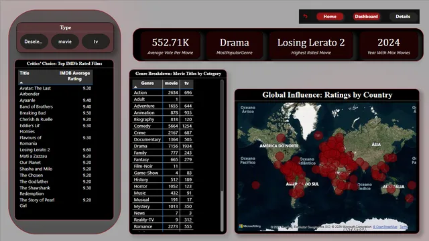Image resolution: width=429 pixels, height=241 pixels.
Task: Select the Fantasy genre row
Action: (163, 159)
